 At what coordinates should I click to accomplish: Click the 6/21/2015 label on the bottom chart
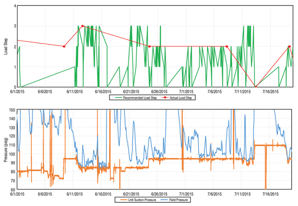point(130,194)
